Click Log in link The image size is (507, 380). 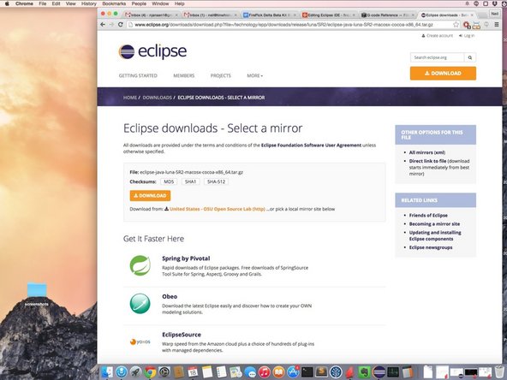[467, 36]
